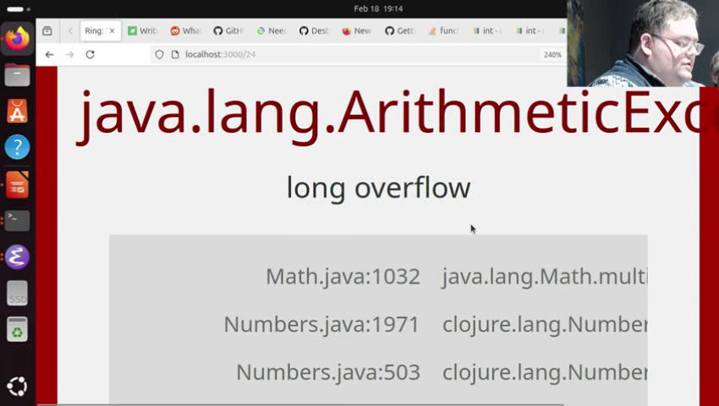719x406 pixels.
Task: Switch to the Wha Reddit tab
Action: pyautogui.click(x=185, y=30)
